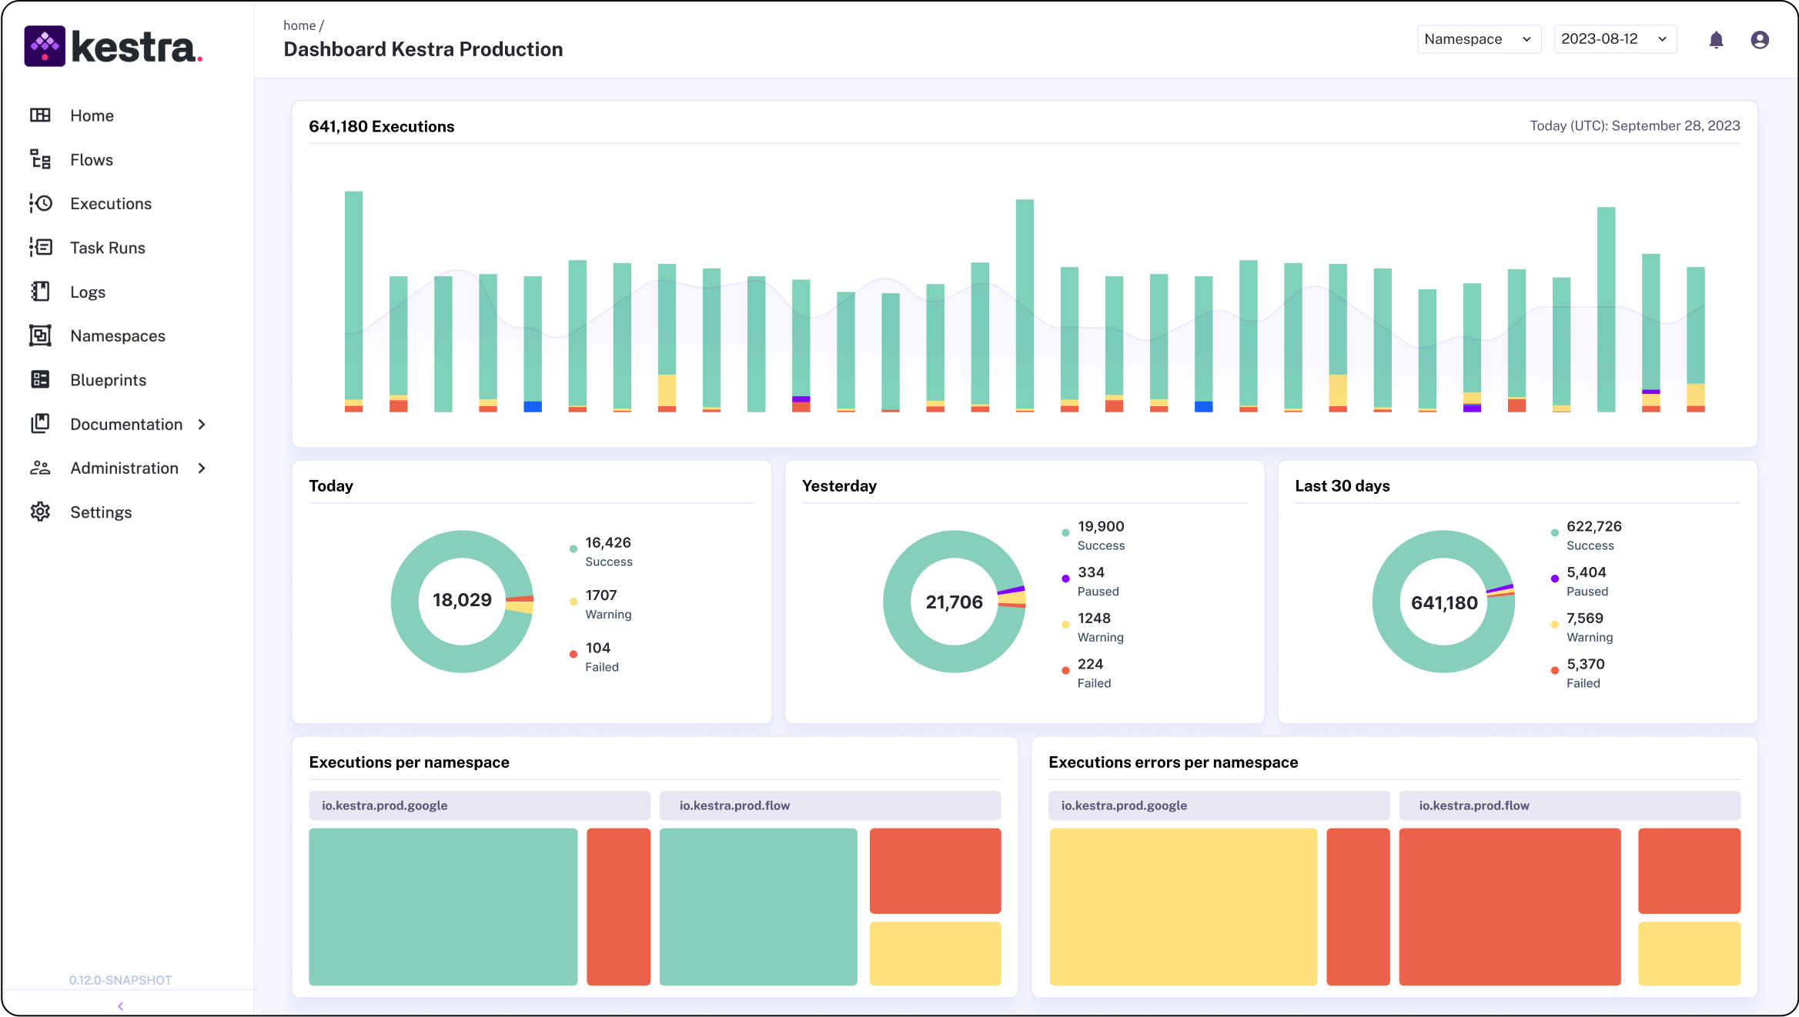
Task: Click the Blueprints sidebar icon
Action: point(40,379)
